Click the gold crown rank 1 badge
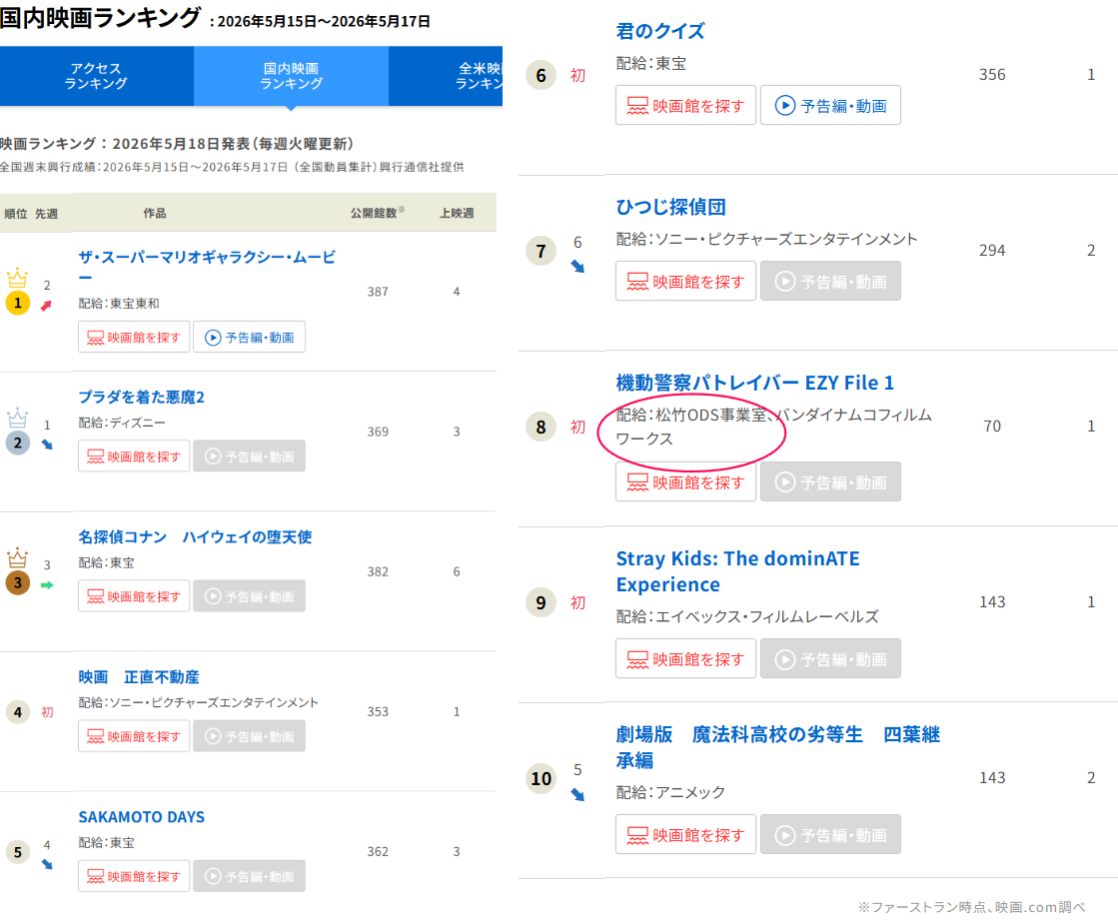The width and height of the screenshot is (1118, 924). [x=17, y=293]
